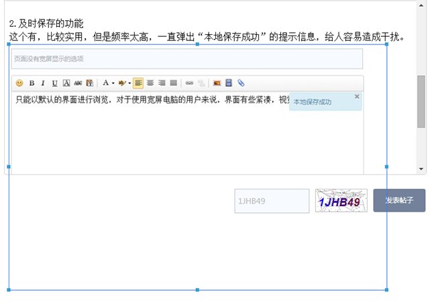Toggle bold formatting in editor toolbar
The image size is (436, 305).
(x=31, y=83)
